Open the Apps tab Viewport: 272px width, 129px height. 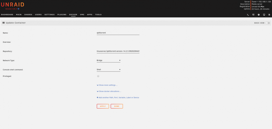tap(90, 15)
